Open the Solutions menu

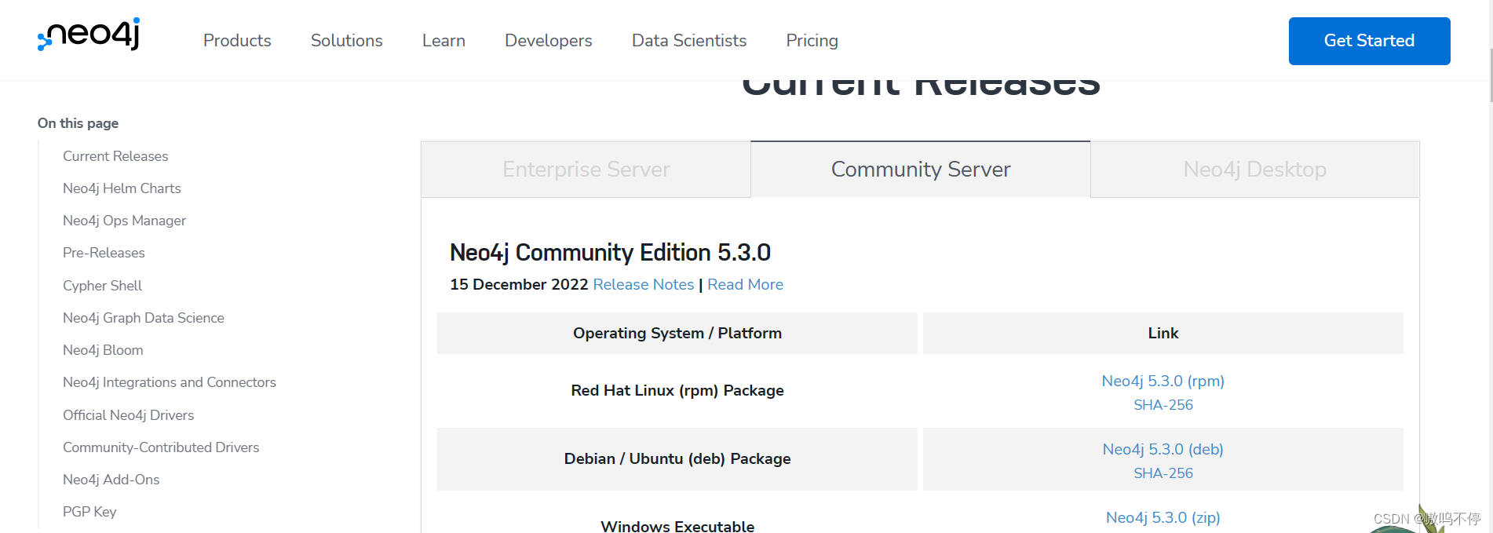click(347, 41)
